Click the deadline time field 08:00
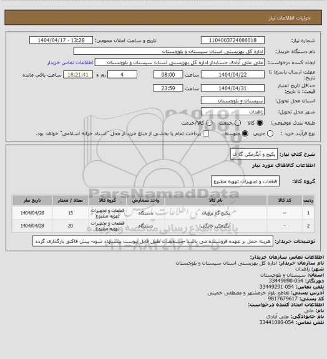This screenshot has height=359, width=327. tap(168, 75)
